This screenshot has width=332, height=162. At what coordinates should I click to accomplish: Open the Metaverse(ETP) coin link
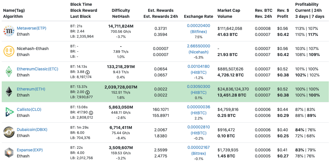click(32, 28)
